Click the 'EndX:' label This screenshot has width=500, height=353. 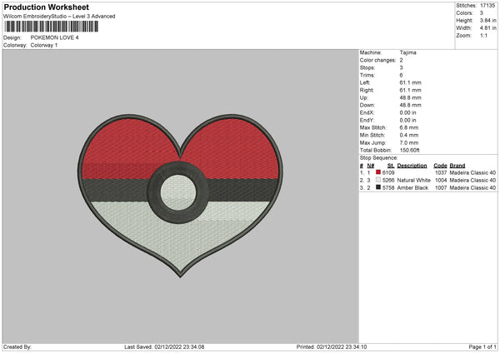[367, 112]
